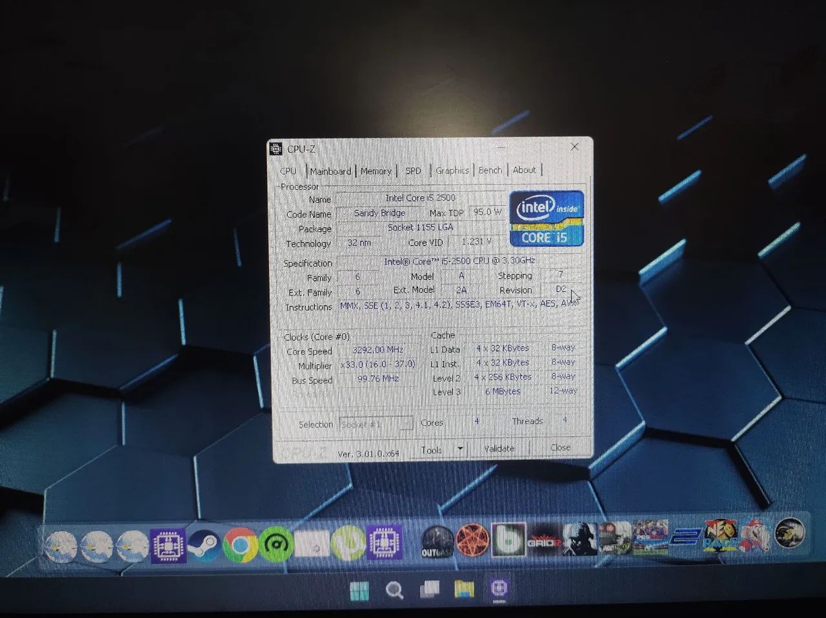The width and height of the screenshot is (826, 618).
Task: Click the Revision value 'D2'
Action: tap(561, 289)
